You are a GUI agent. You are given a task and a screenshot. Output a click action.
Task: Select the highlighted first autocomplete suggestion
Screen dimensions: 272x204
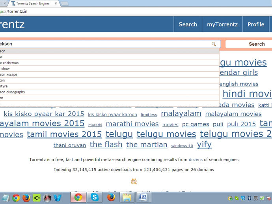[x=110, y=51]
